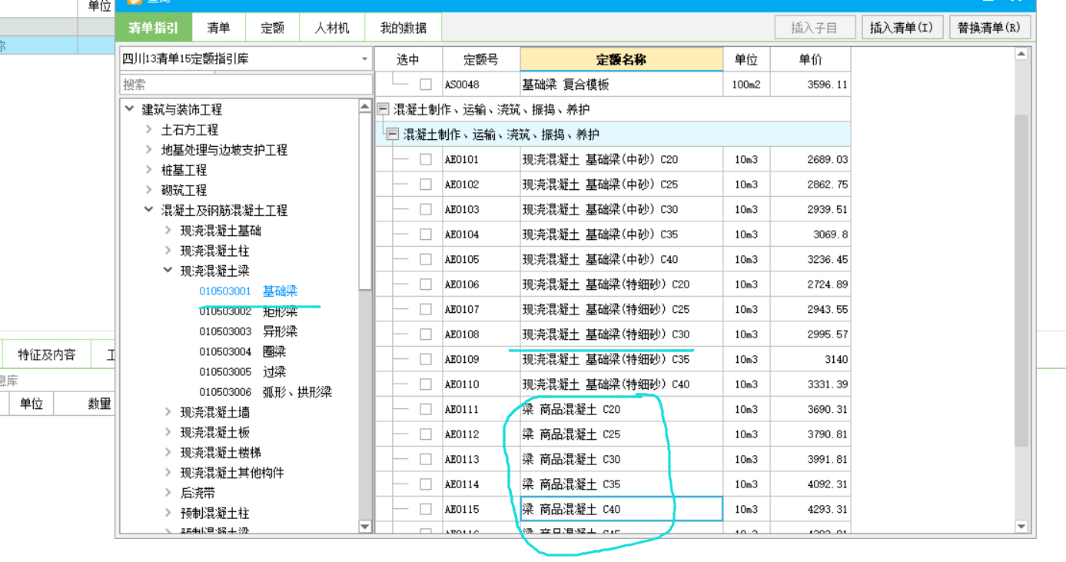
Task: Select the AE0115 checkbox
Action: (x=426, y=509)
